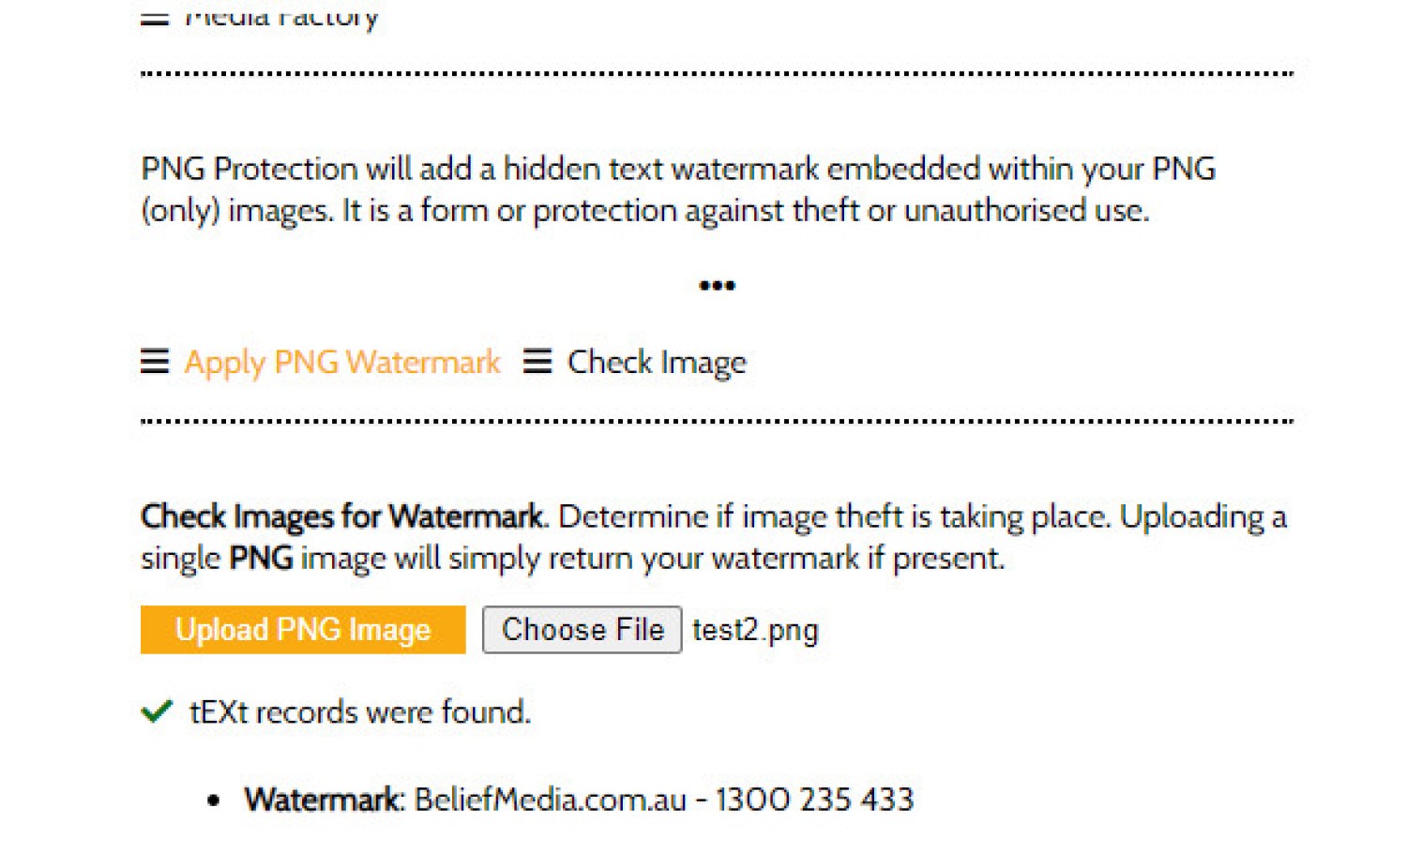Click the PNG Protection description paragraph
This screenshot has height=852, width=1407.
[x=678, y=189]
